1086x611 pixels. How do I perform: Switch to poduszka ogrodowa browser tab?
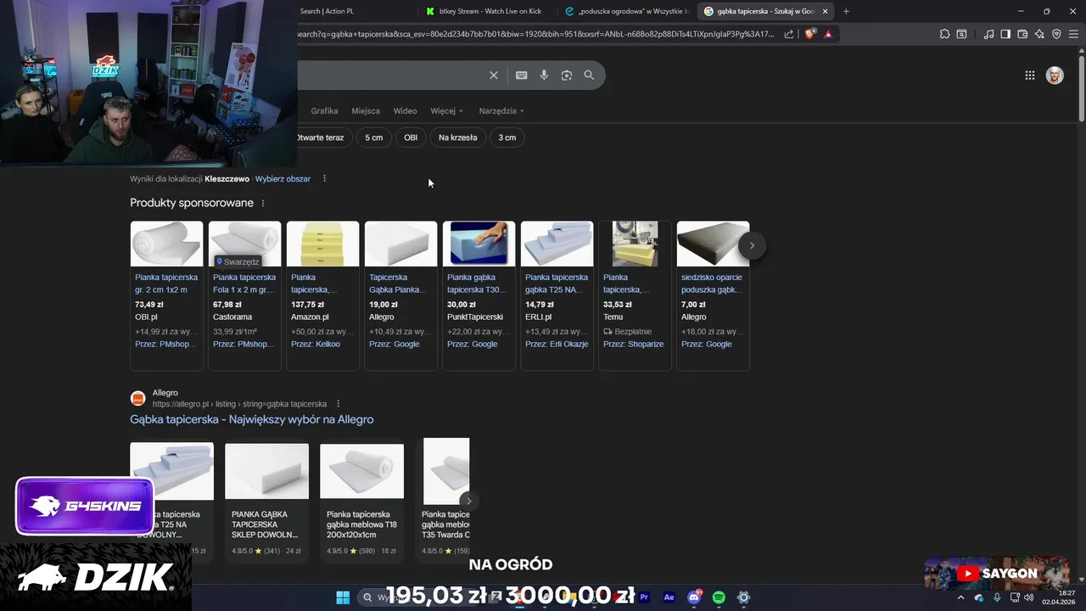(626, 11)
